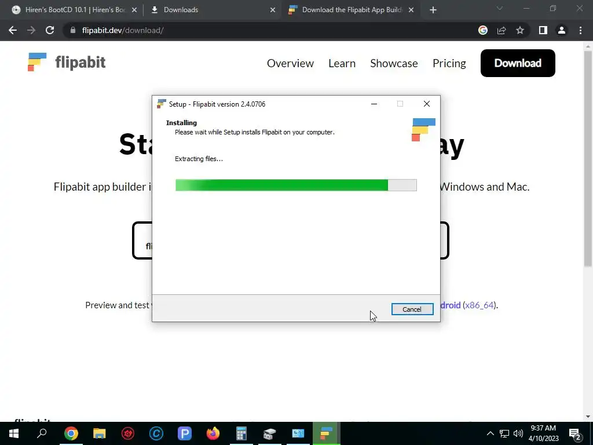Select the Flipabit download page tab

coord(351,10)
